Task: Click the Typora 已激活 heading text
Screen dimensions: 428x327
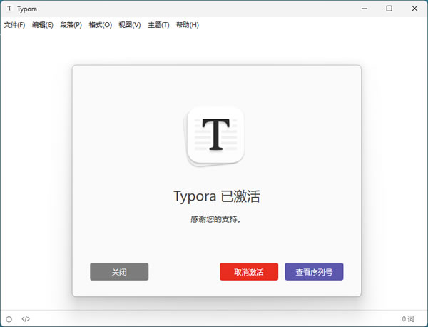Action: pos(217,196)
